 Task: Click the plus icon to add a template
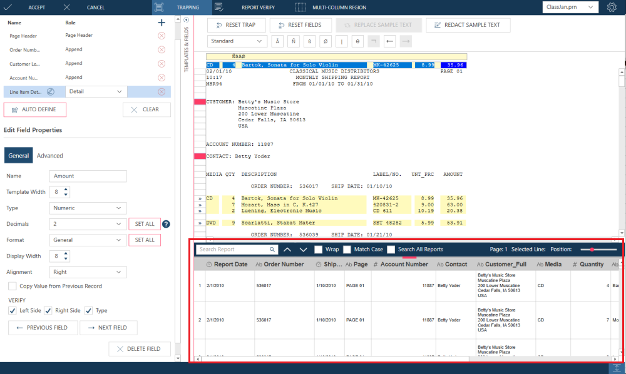tap(162, 23)
